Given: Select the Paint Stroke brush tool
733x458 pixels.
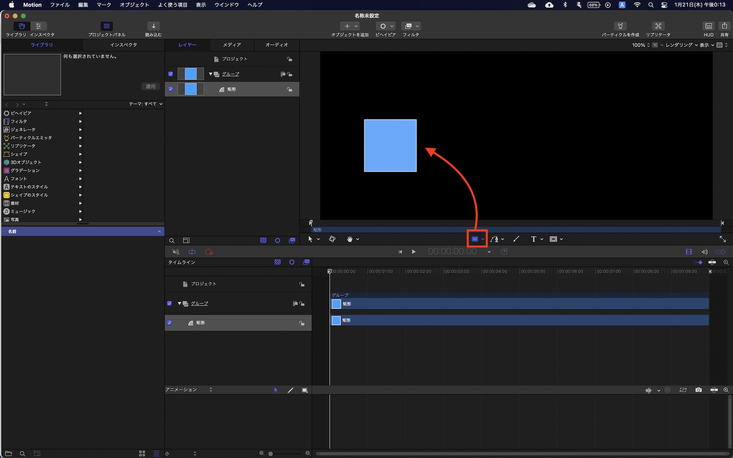Looking at the screenshot, I should coord(516,239).
